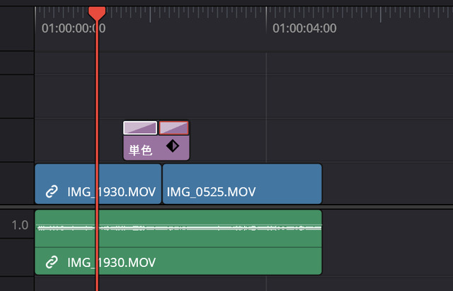Image resolution: width=453 pixels, height=291 pixels.
Task: Click the track header beside the 単色 track
Action: pos(17,140)
